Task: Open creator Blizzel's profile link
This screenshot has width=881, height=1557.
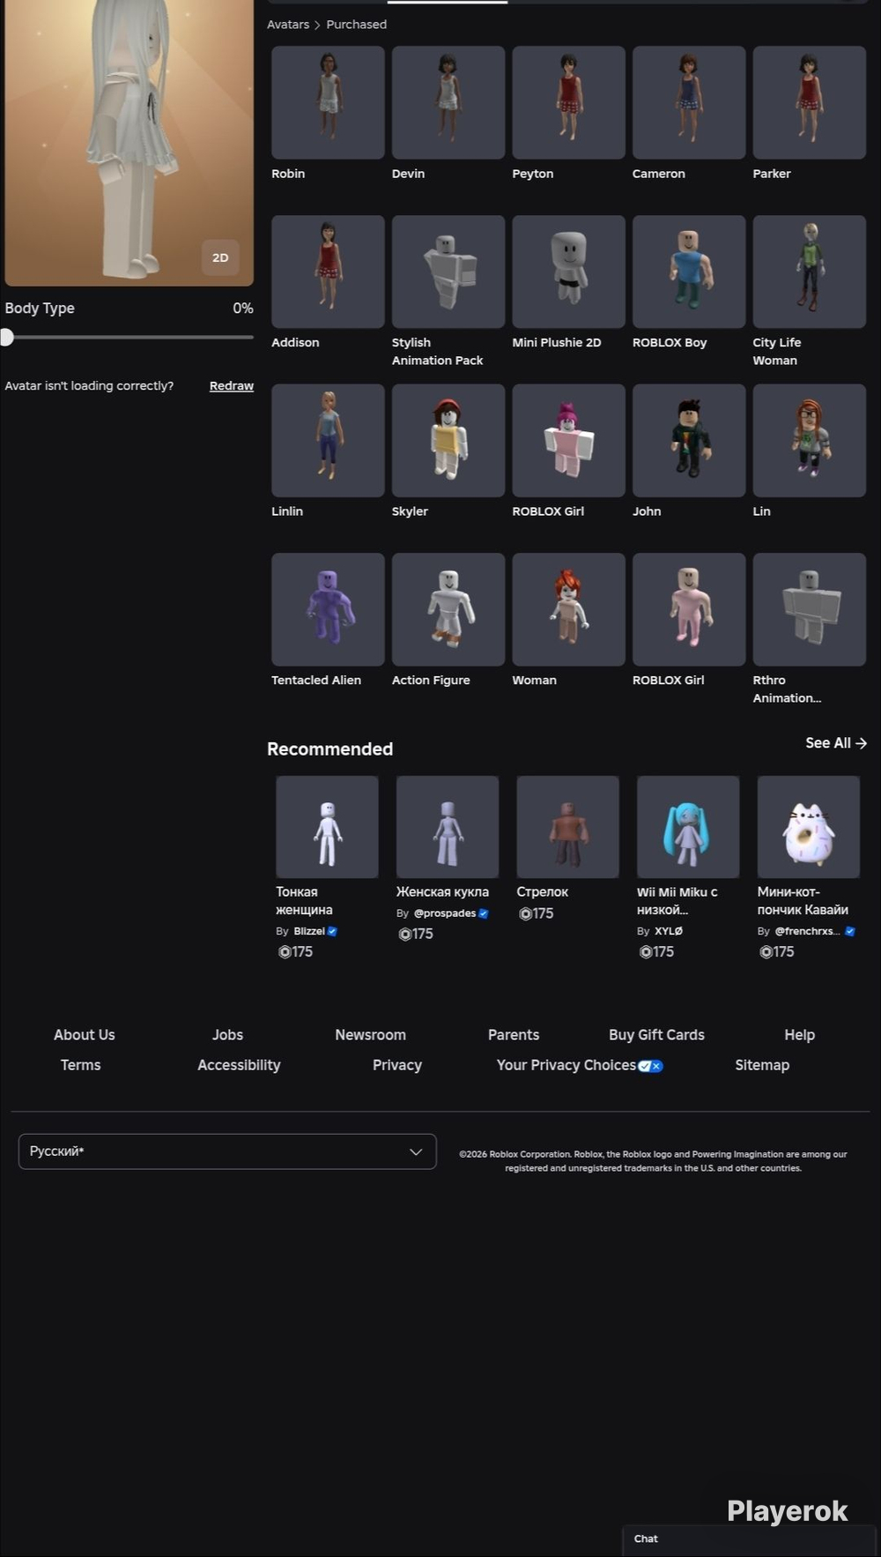Action: (308, 931)
